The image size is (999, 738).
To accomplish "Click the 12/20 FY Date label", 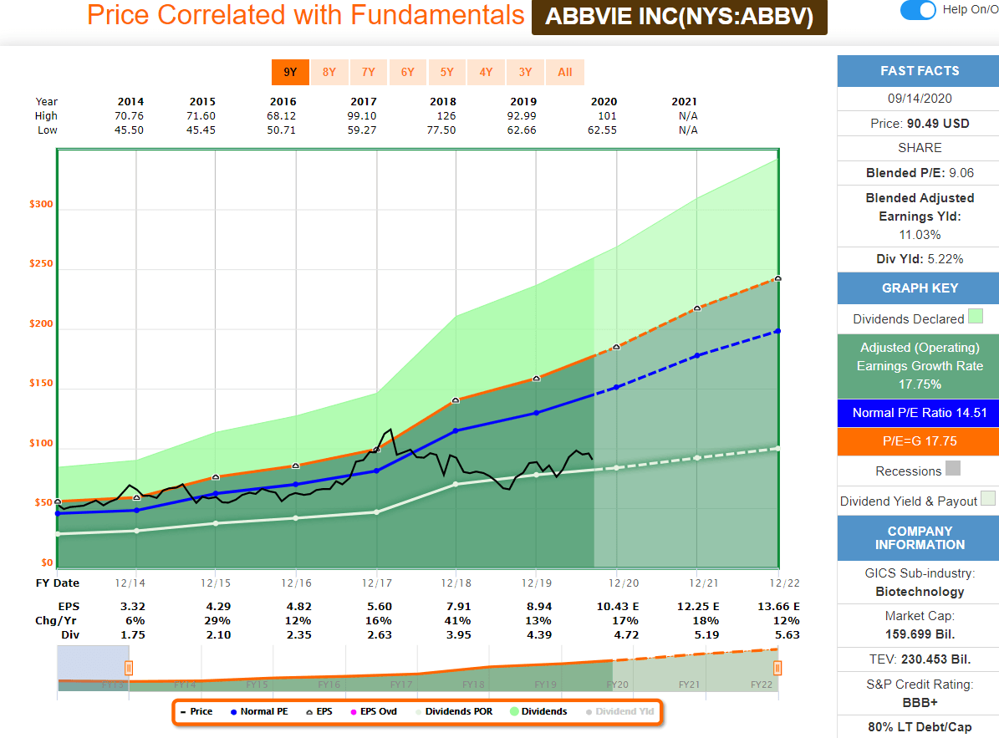I will 623,583.
